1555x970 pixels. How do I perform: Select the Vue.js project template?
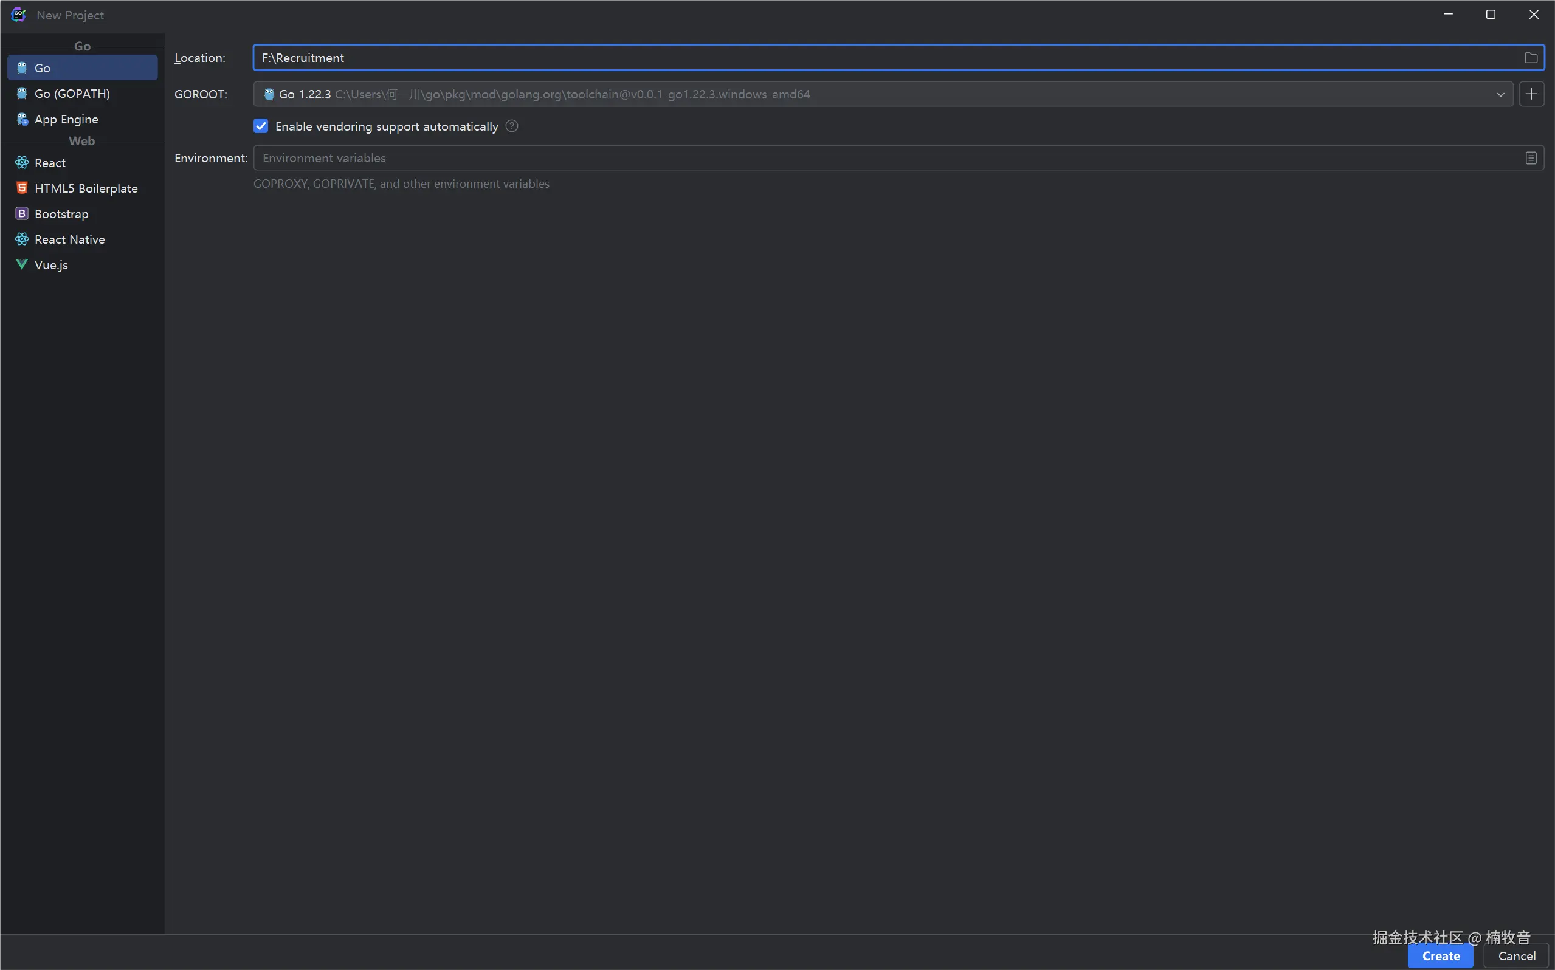coord(51,265)
